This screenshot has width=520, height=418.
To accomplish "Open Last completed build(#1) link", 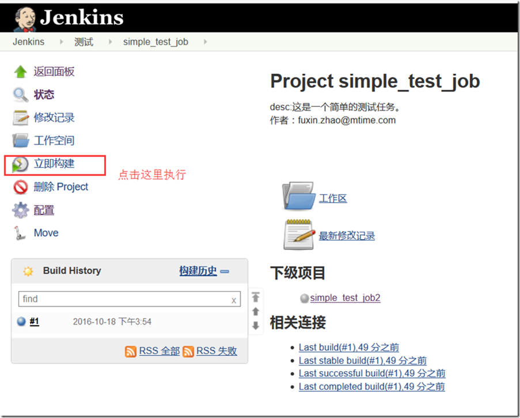I will pos(371,386).
